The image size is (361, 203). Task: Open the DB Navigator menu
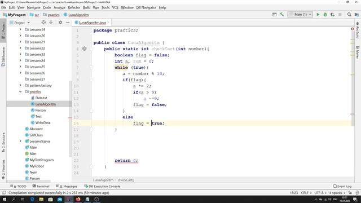pyautogui.click(x=146, y=7)
